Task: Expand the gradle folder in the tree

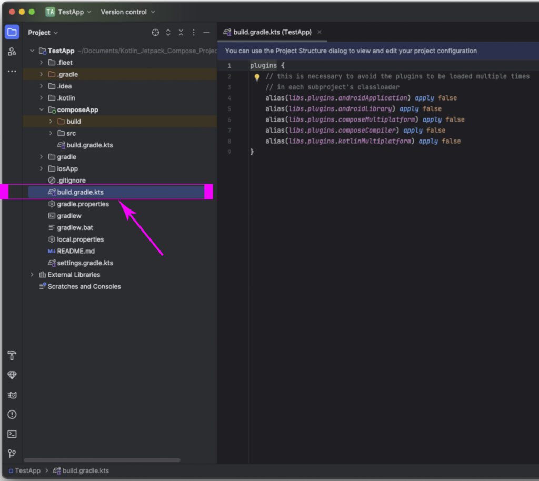Action: click(41, 156)
